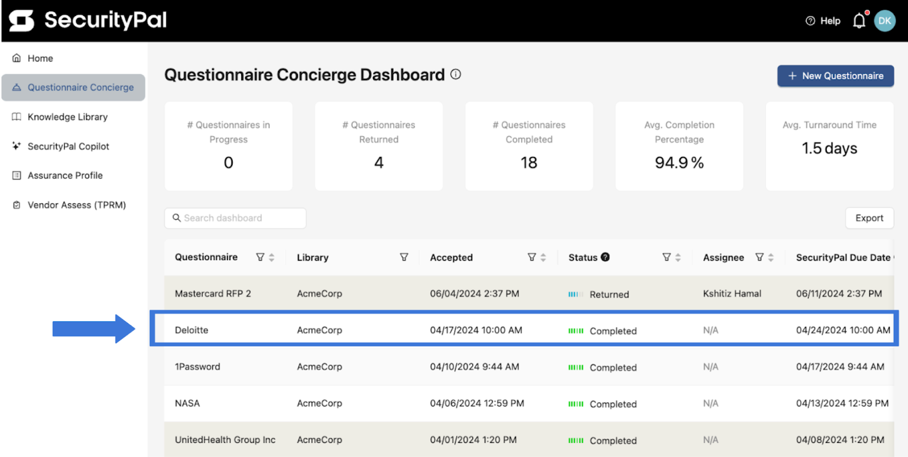Open the 1Password questionnaire row
Image resolution: width=908 pixels, height=457 pixels.
529,367
